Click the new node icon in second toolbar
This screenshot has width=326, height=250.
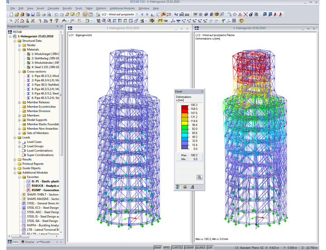click(10, 21)
